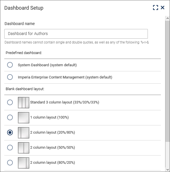Image resolution: width=170 pixels, height=172 pixels.
Task: Click the 50%/50% layout thumbnail icon
Action: coord(24,148)
